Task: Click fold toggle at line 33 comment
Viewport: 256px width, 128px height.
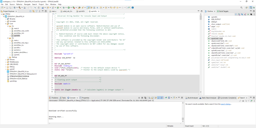Action: (x=54, y=78)
